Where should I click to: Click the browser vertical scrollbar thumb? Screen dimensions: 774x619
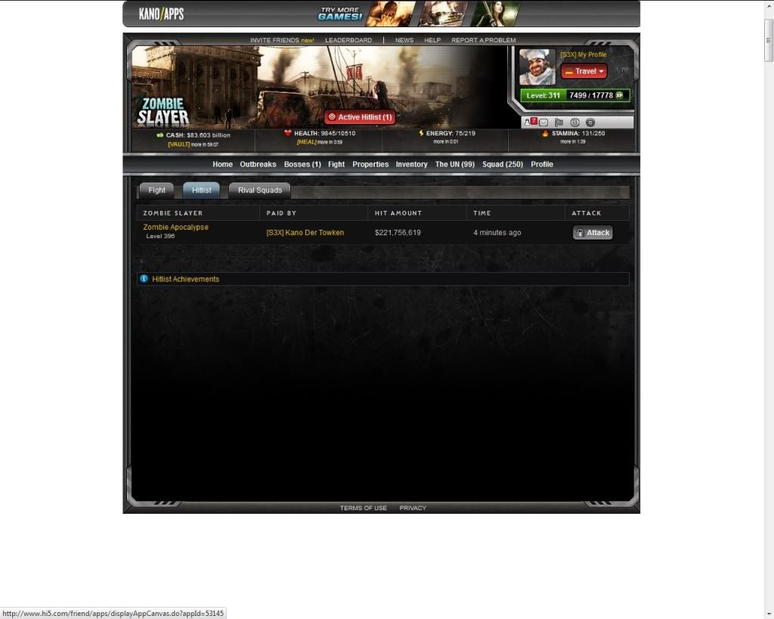point(769,41)
